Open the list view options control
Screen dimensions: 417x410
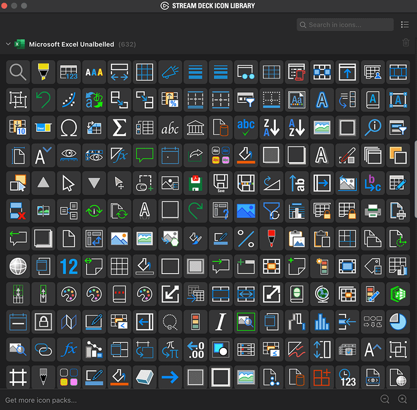[x=405, y=24]
